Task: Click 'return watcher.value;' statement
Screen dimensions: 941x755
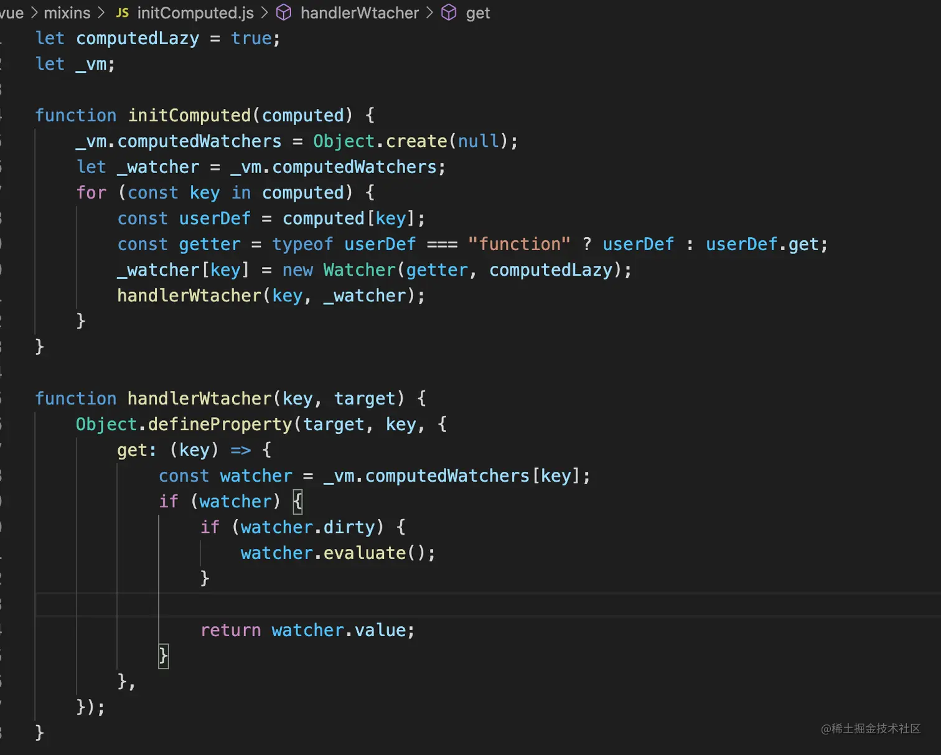Action: tap(307, 631)
